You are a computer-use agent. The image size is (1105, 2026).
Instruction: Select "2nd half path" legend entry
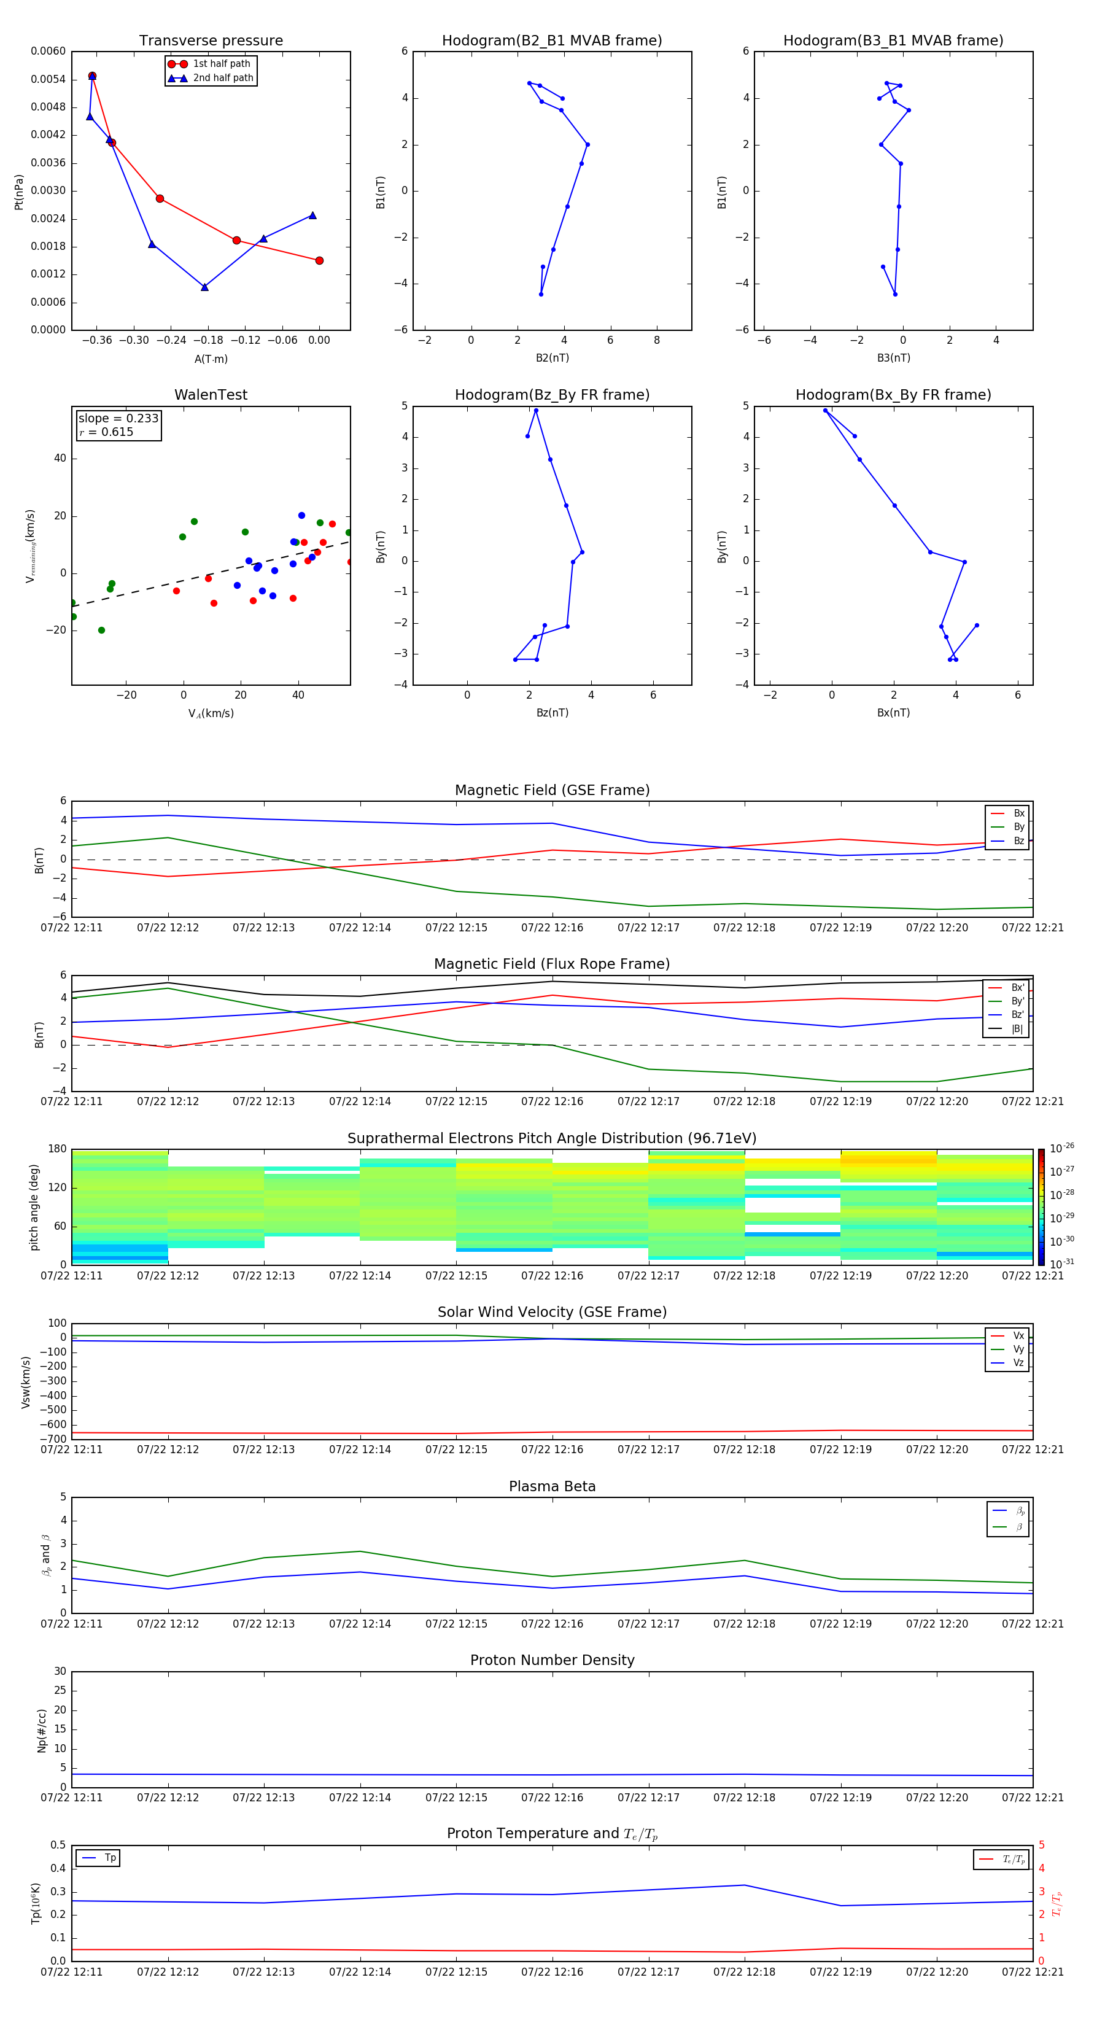pos(211,78)
